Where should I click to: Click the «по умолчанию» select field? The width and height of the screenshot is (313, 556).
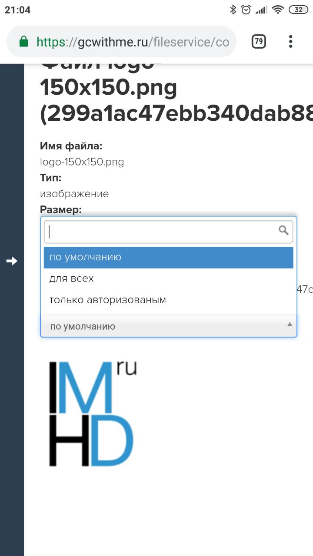click(x=169, y=326)
